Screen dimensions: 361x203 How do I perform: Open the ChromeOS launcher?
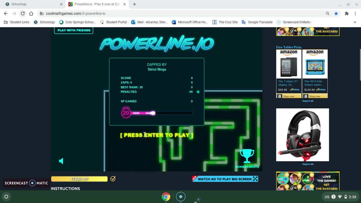[x=6, y=197]
